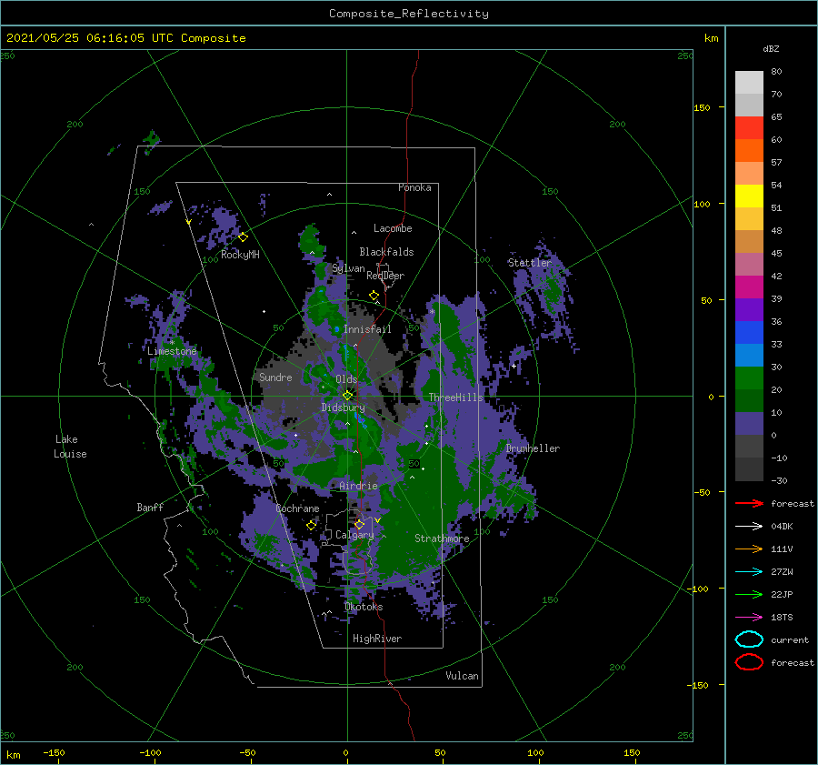The height and width of the screenshot is (765, 818).
Task: Click the yellow station marker near RockyMH
Action: [243, 237]
